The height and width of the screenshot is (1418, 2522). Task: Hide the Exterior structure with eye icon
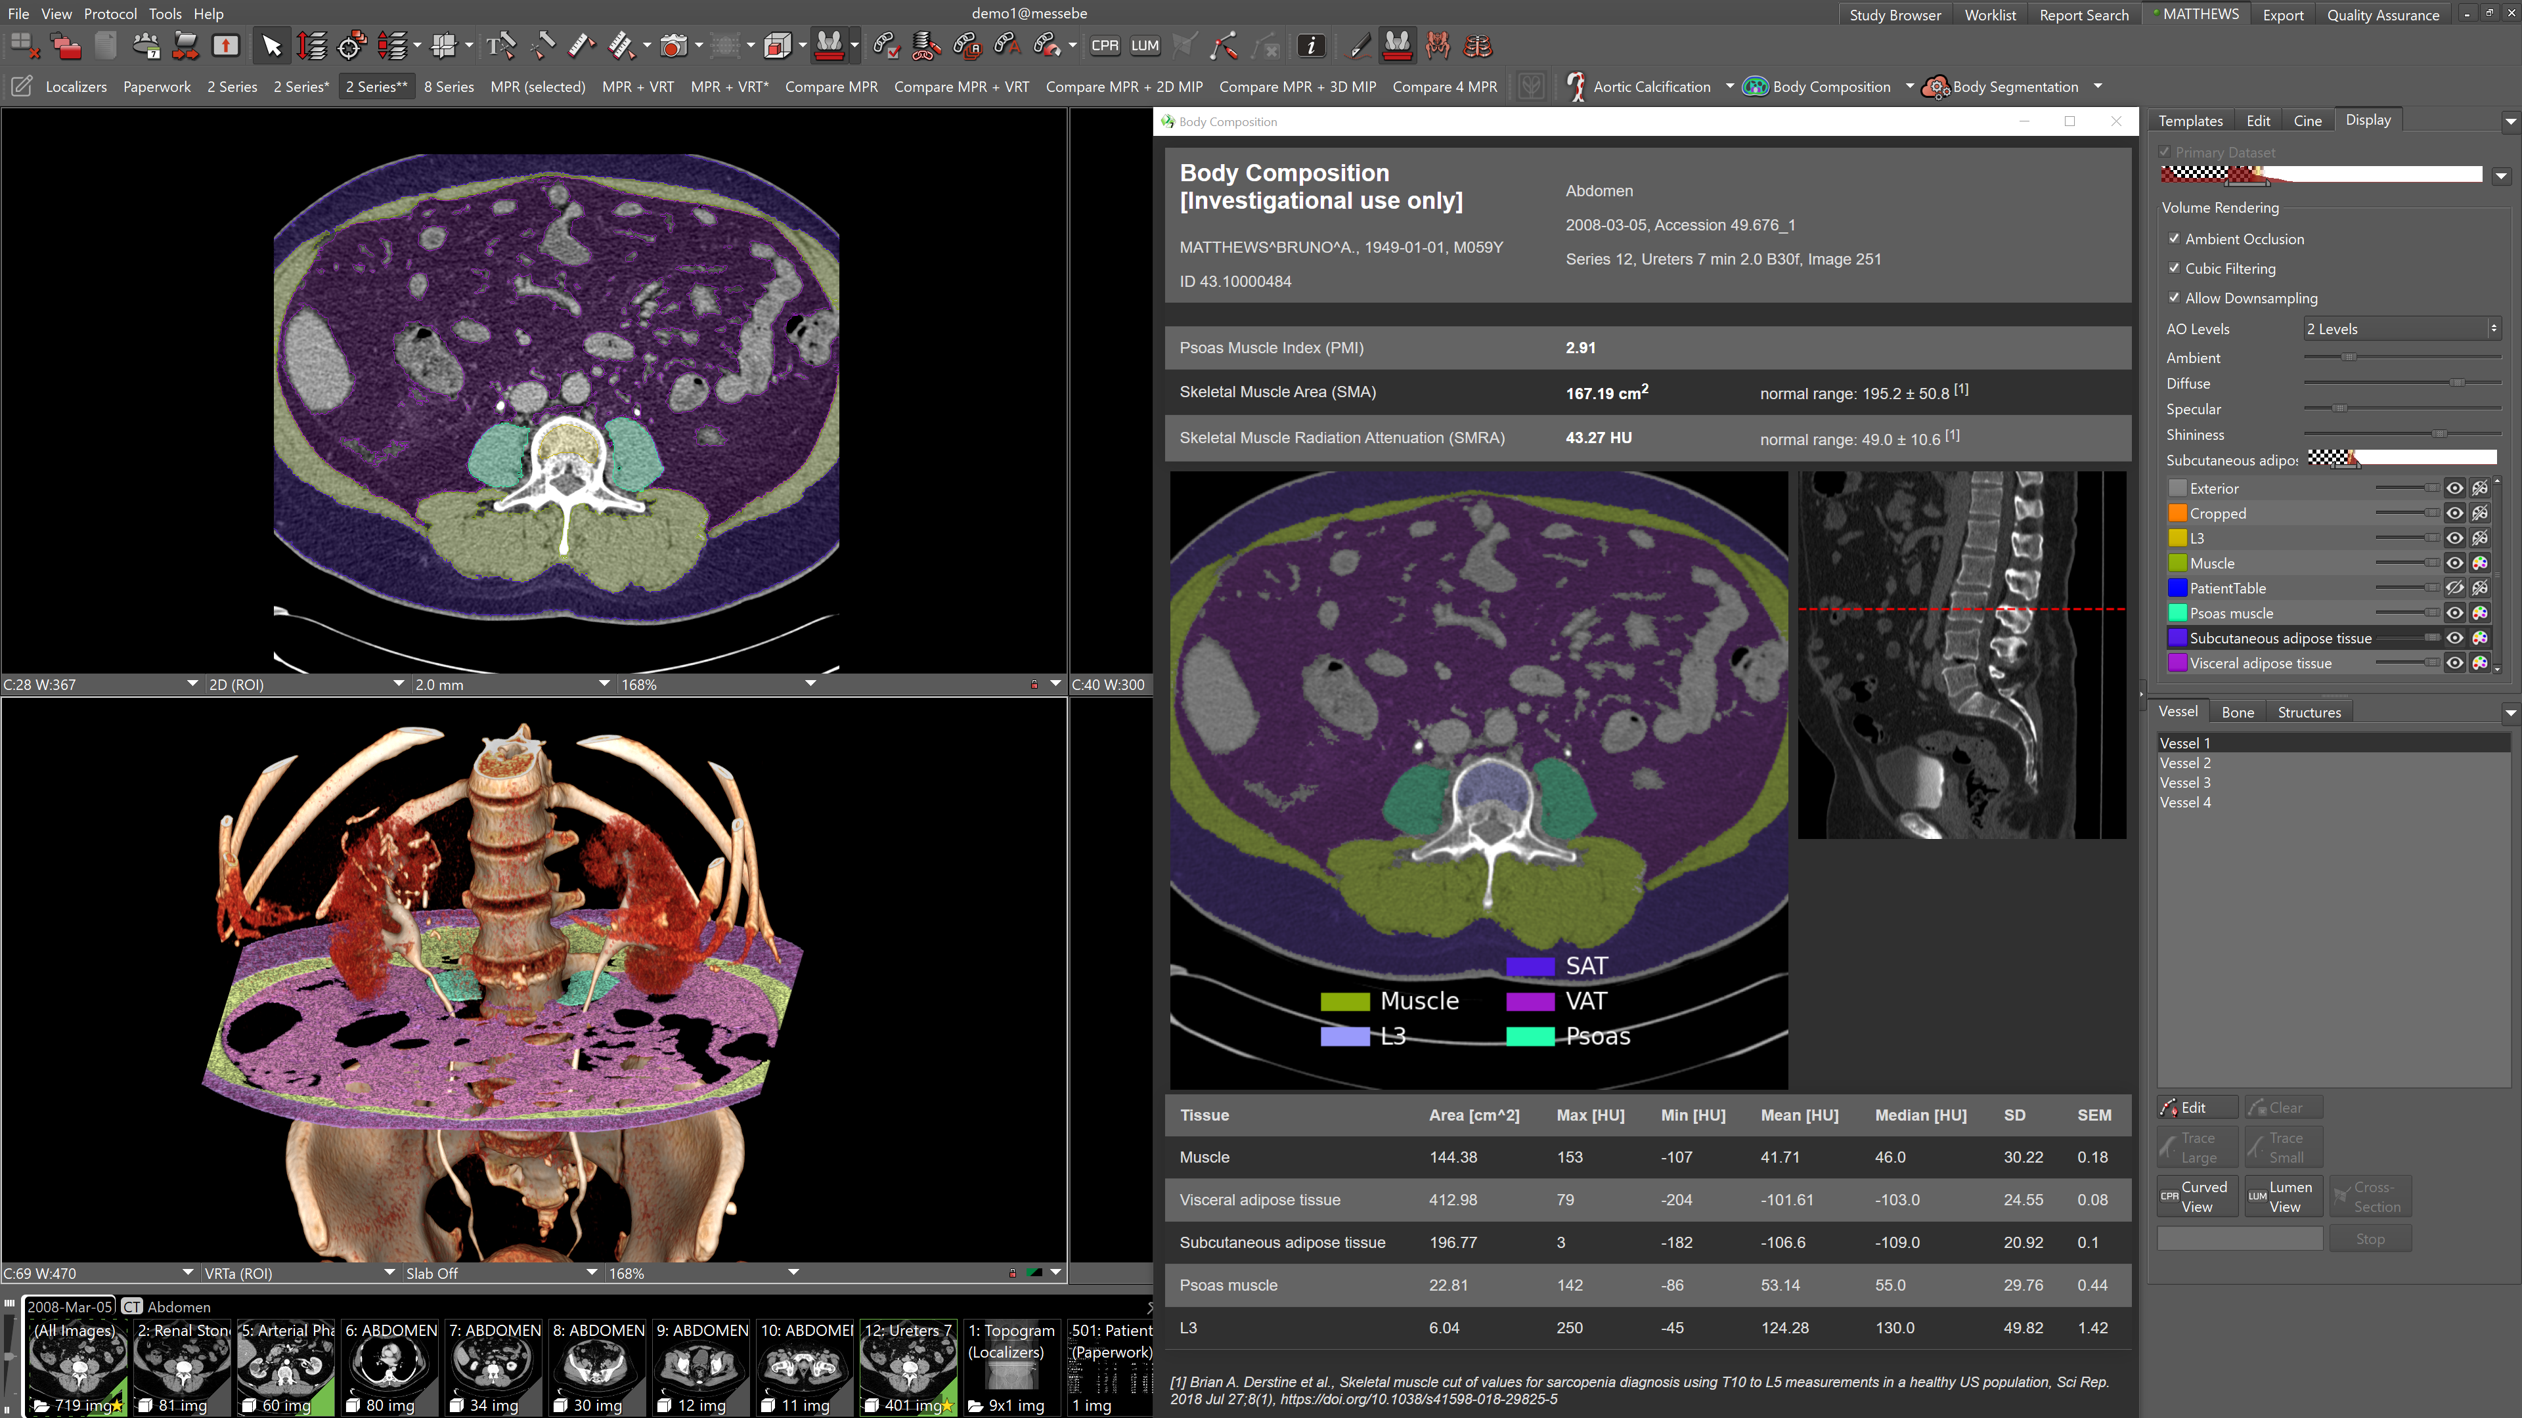(2454, 487)
